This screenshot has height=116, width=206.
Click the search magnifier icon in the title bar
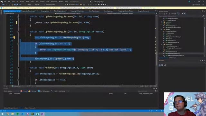(90, 2)
